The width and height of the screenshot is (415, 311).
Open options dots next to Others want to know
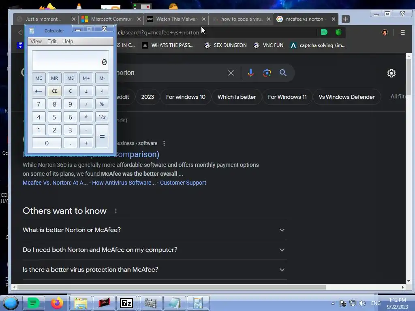tap(116, 211)
